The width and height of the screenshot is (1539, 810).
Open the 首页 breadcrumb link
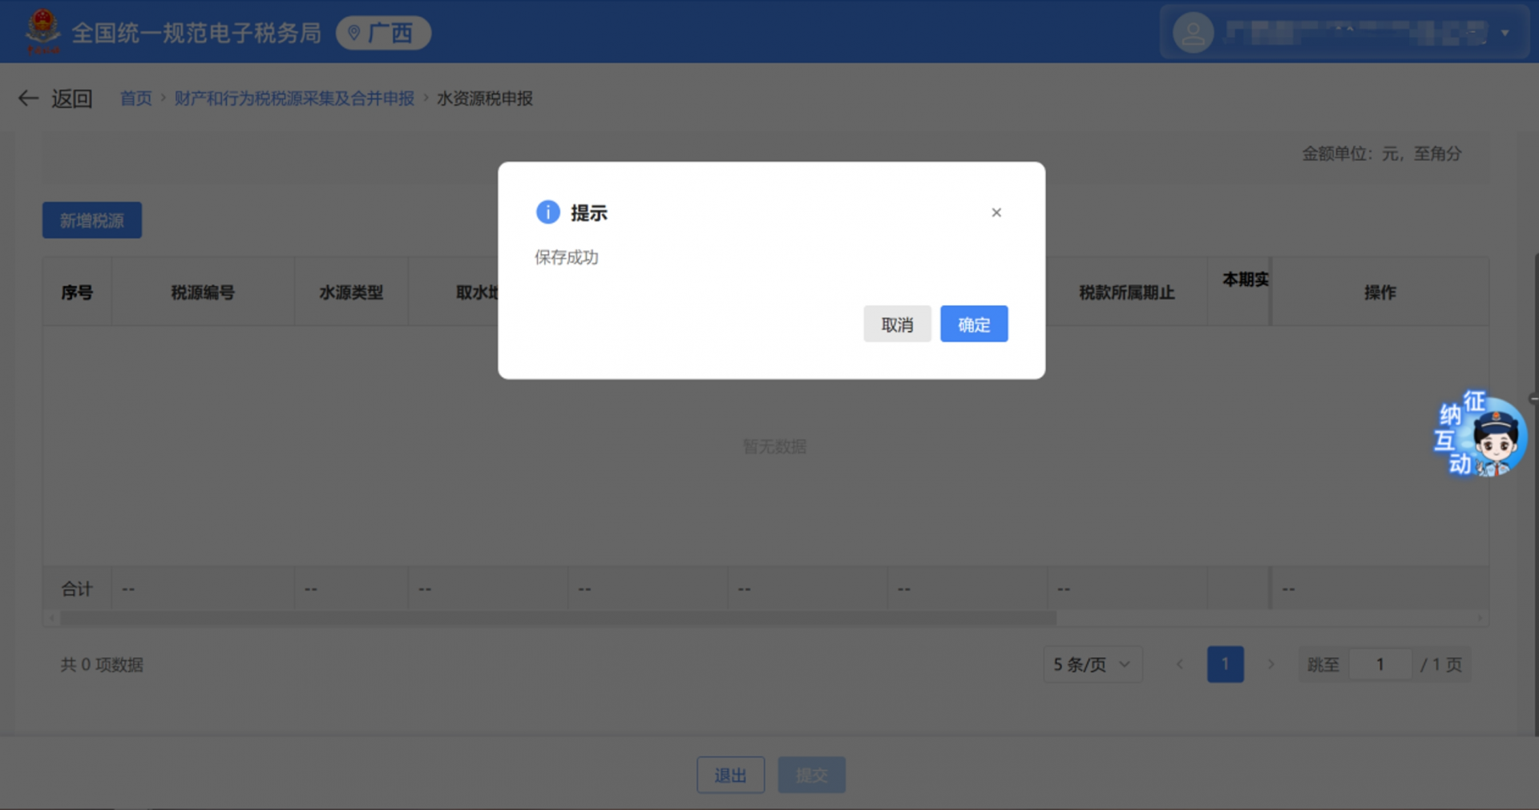135,98
